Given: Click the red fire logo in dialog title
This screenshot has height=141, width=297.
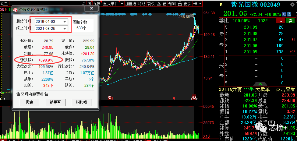Looking at the screenshot, I should 15,10.
